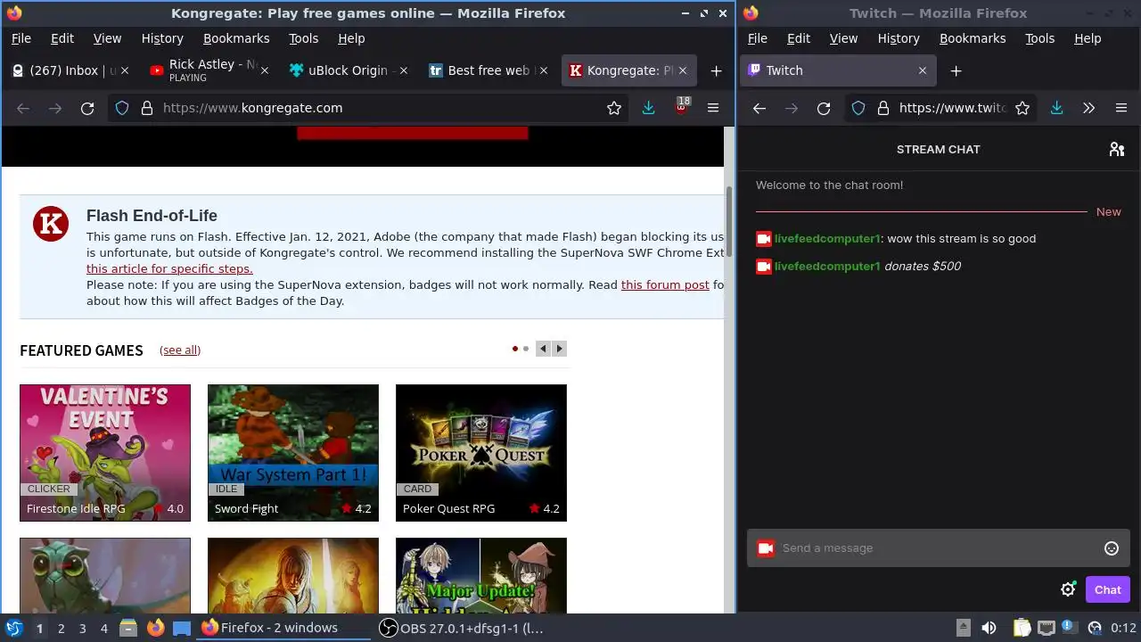1141x642 pixels.
Task: Go back in the Twitch window
Action: point(759,108)
